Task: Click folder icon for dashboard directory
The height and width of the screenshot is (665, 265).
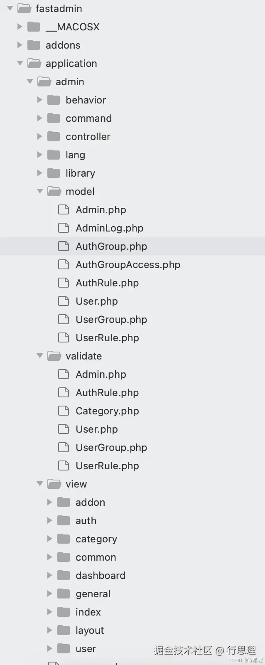Action: tap(64, 575)
